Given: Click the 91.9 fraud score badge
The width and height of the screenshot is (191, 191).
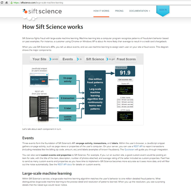Looking at the screenshot, I should pyautogui.click(x=125, y=71).
